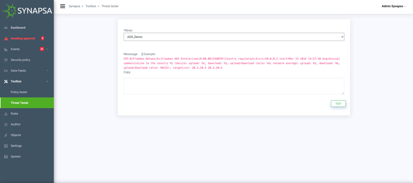Open the Admin Synapsa user dropdown
This screenshot has width=413, height=183.
[393, 6]
